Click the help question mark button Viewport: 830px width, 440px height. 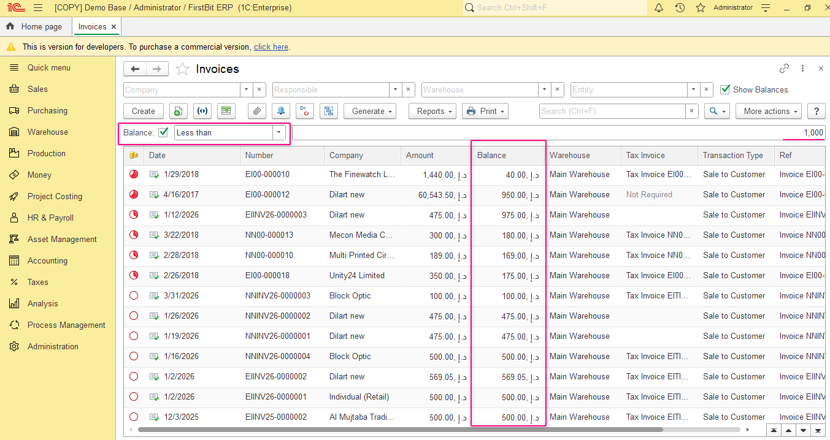point(816,111)
